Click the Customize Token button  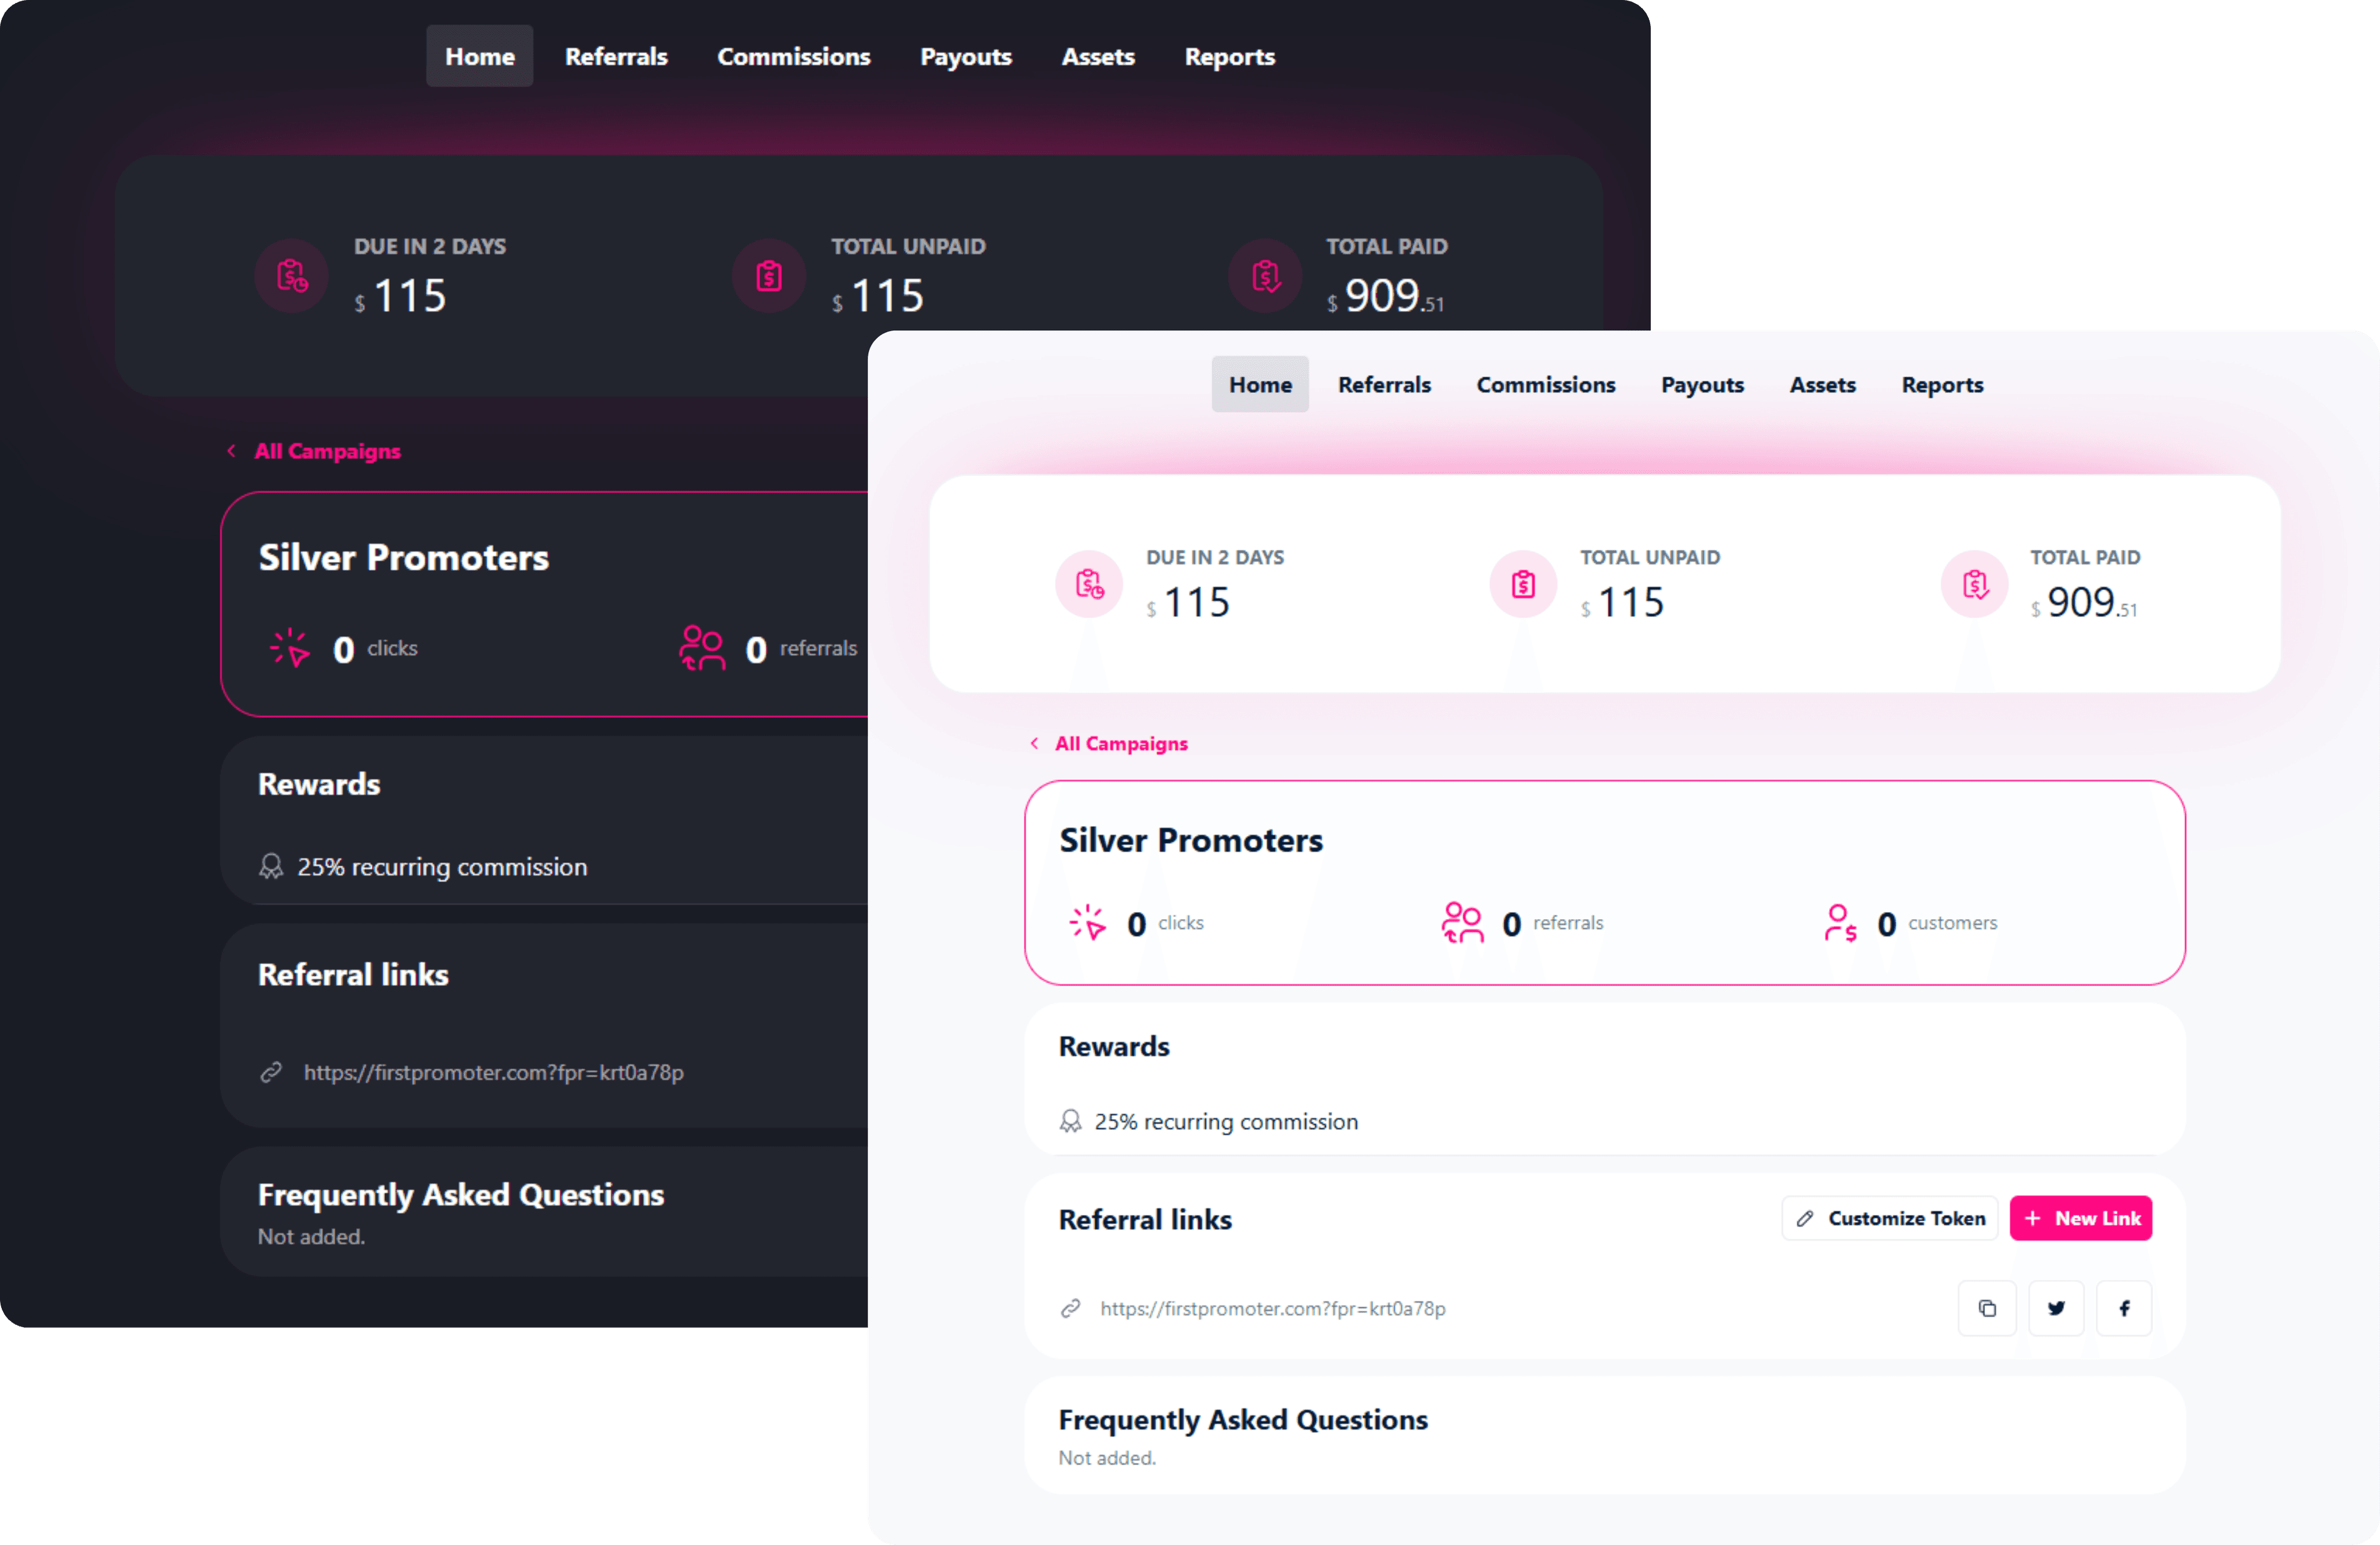(1889, 1218)
